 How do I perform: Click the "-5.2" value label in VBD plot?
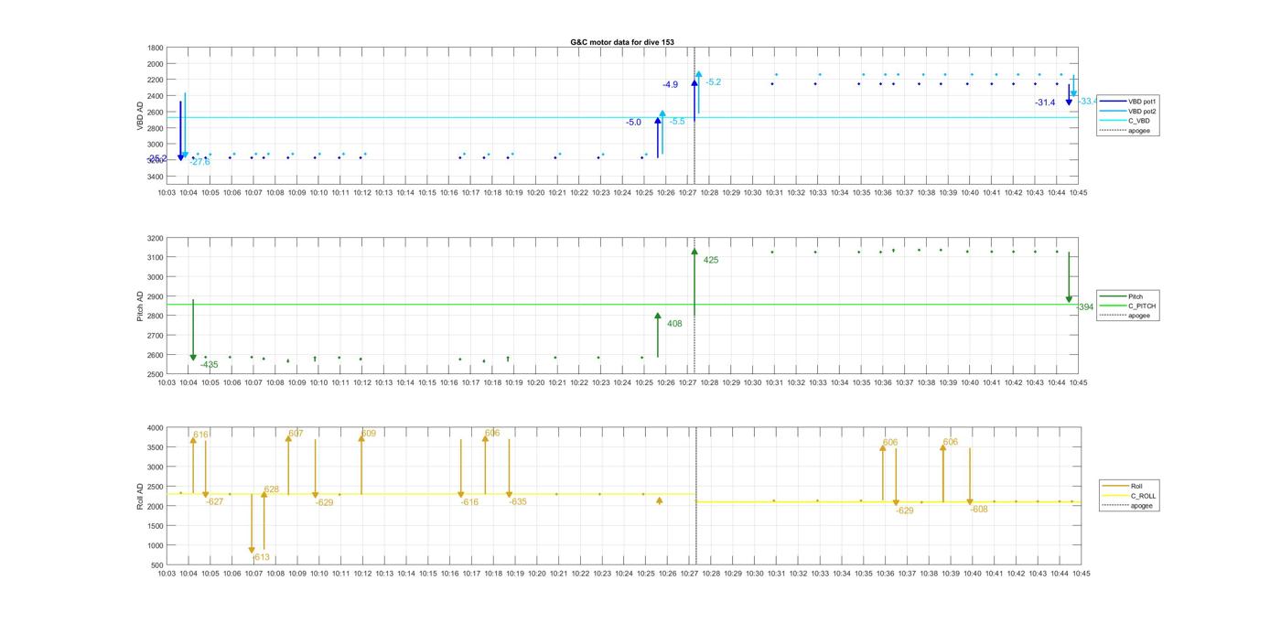(x=713, y=82)
